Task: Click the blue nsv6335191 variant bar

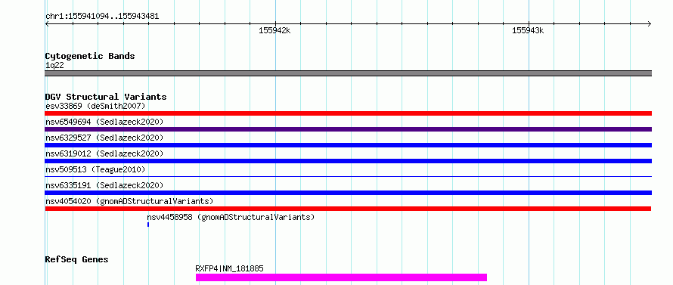Action: tap(348, 193)
